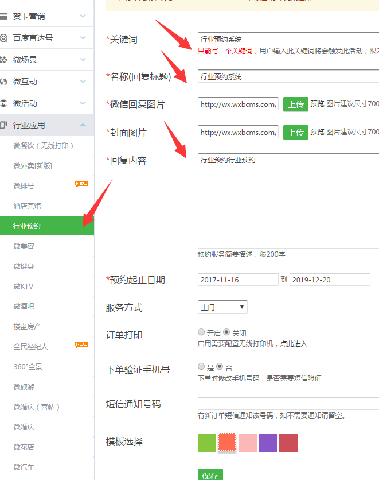Choose the light pink template swatch
Image resolution: width=379 pixels, height=480 pixels.
(x=248, y=443)
